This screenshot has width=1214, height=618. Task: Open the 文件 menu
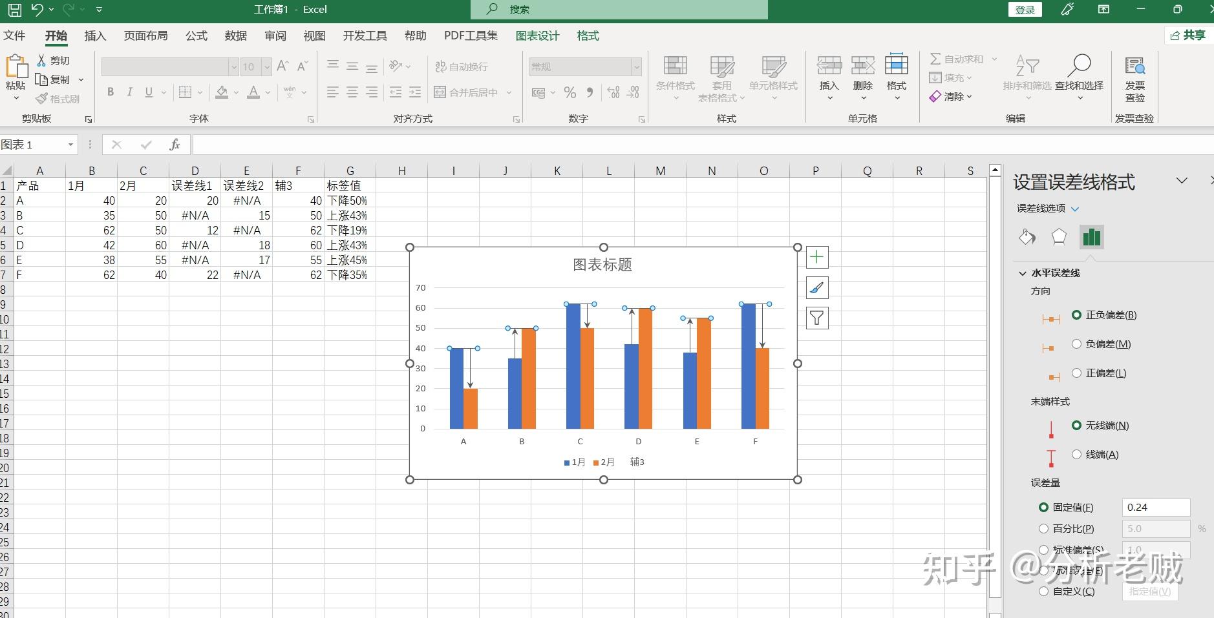14,36
